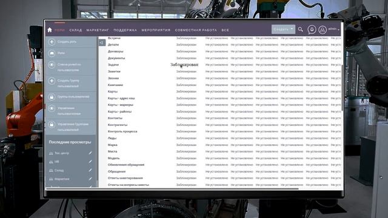Open the search magnifier icon
Viewport: 388px width, 218px height.
301,30
